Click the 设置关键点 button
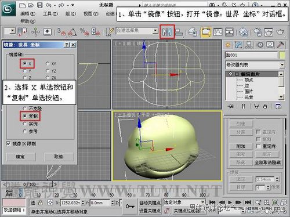Viewport: 290px width, 217px height. pyautogui.click(x=150, y=211)
